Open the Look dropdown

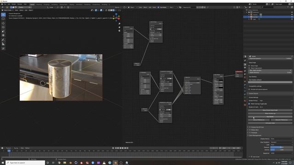click(281, 145)
